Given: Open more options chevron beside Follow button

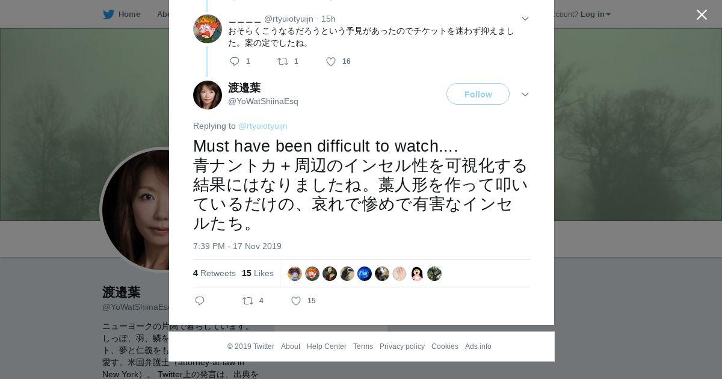Looking at the screenshot, I should point(525,94).
